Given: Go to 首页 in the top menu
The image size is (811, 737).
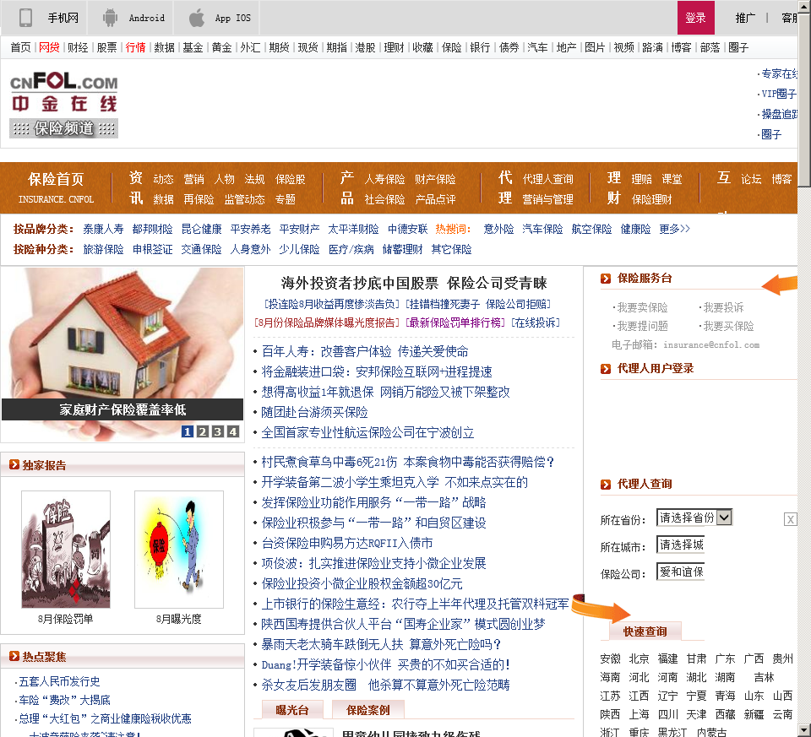Looking at the screenshot, I should pyautogui.click(x=20, y=47).
